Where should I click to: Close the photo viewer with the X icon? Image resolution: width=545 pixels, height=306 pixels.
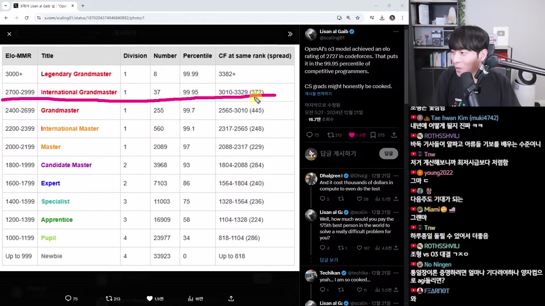(9, 34)
